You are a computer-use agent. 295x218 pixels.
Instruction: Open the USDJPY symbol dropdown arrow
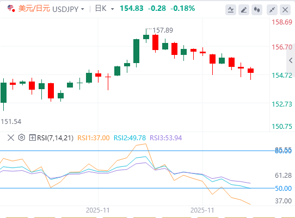coord(82,9)
